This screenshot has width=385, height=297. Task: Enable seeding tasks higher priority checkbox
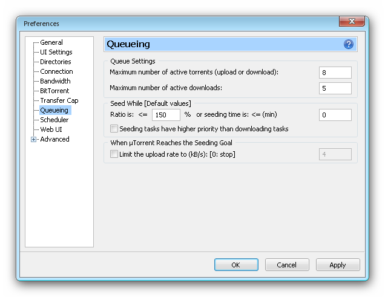tap(114, 128)
